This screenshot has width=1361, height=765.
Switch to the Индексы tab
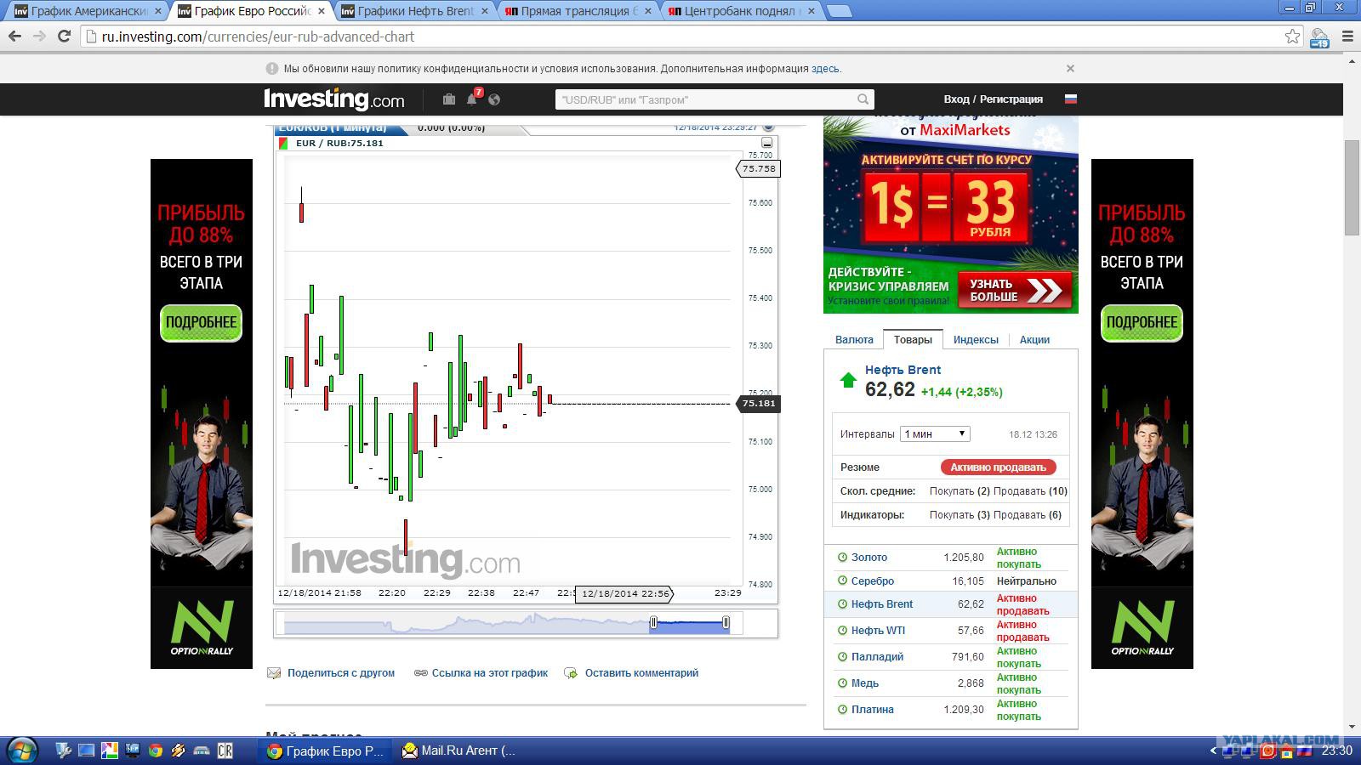[x=976, y=339]
